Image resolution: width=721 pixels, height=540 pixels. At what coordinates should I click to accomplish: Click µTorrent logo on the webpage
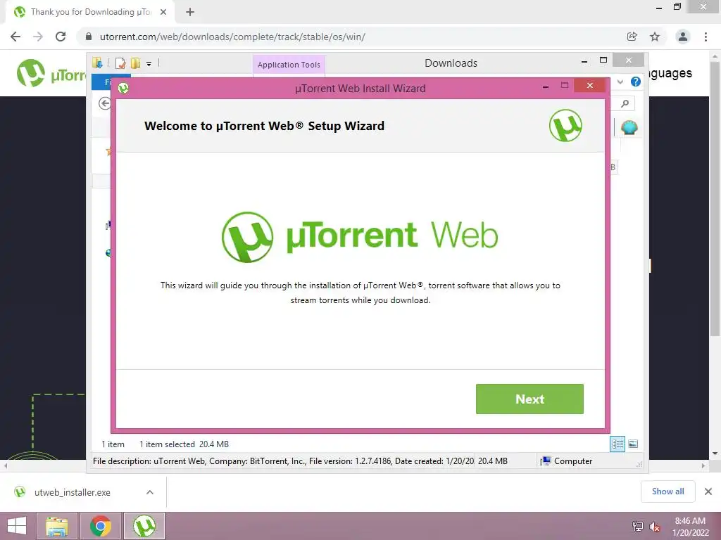[51, 73]
